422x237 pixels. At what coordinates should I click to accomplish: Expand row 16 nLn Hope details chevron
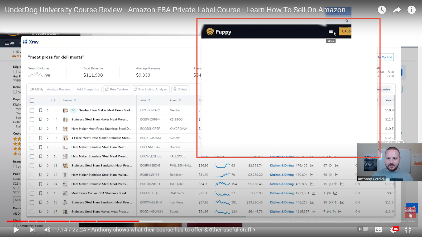coord(48,203)
